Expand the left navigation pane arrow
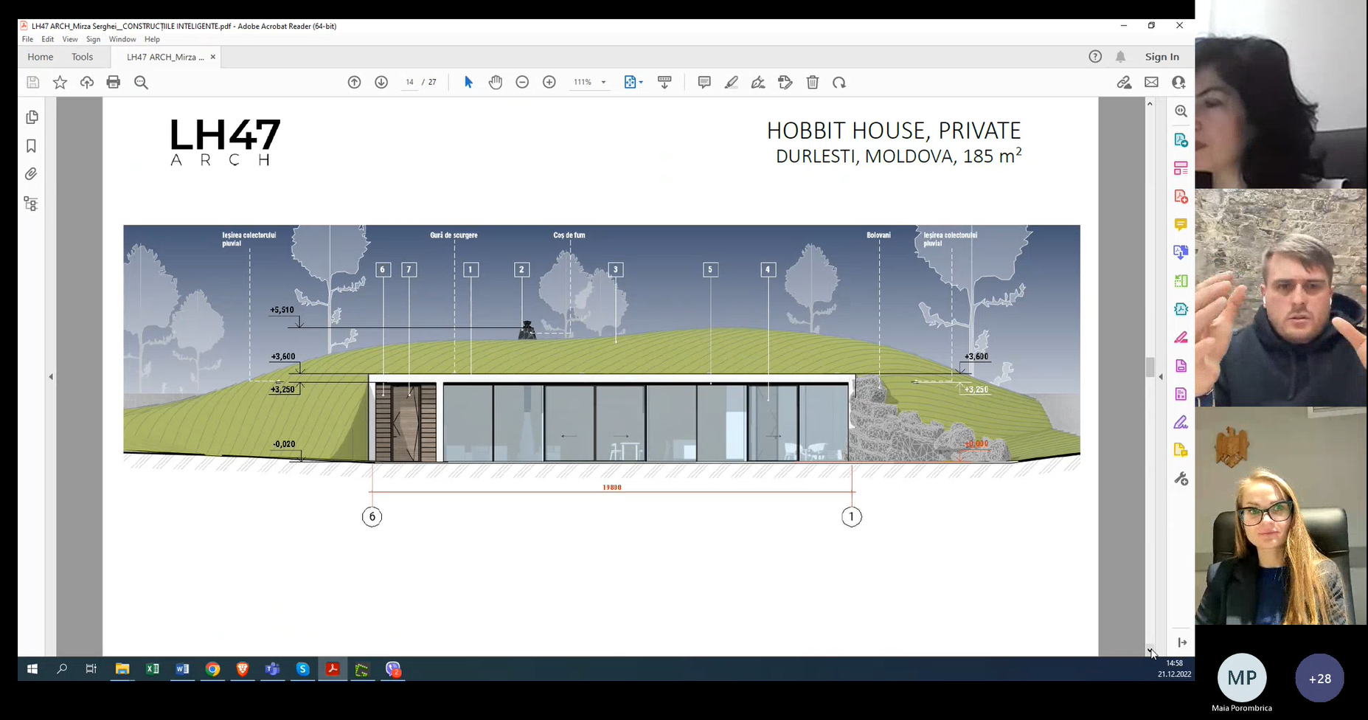 tap(51, 377)
